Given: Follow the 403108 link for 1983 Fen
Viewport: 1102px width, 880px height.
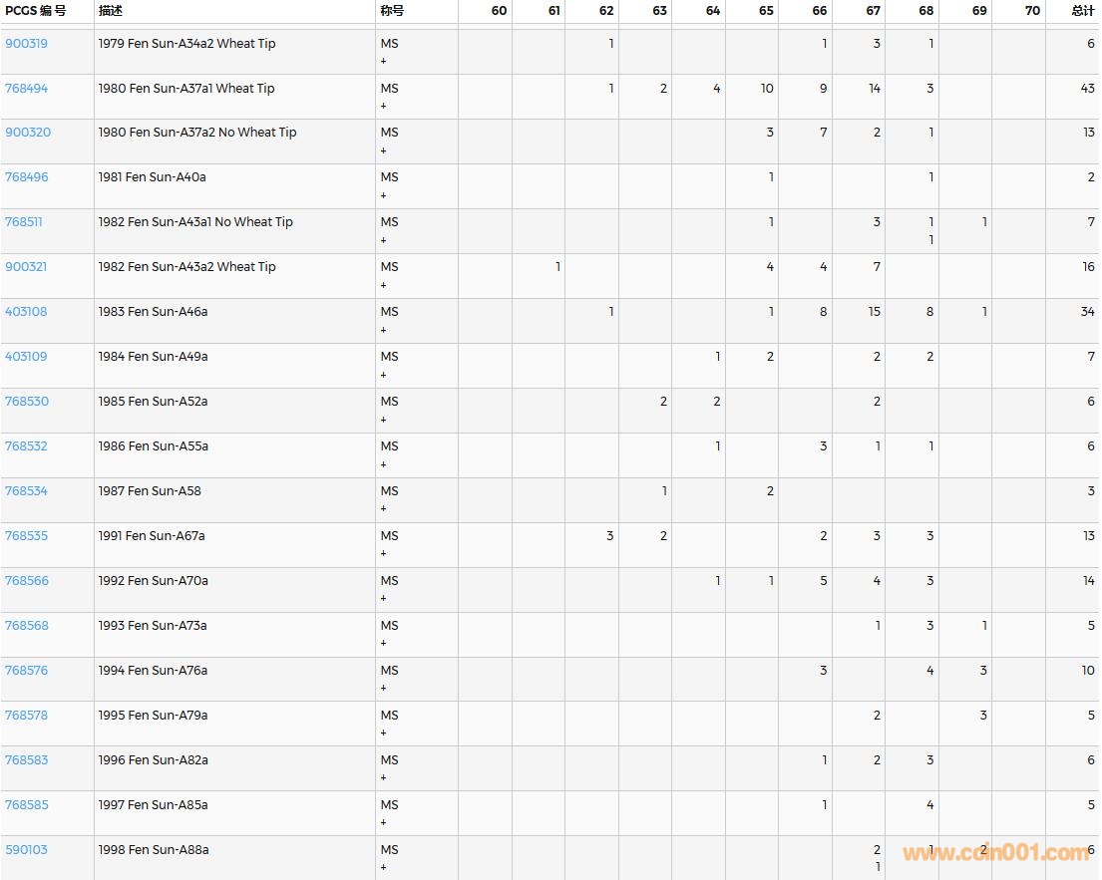Looking at the screenshot, I should click(26, 312).
